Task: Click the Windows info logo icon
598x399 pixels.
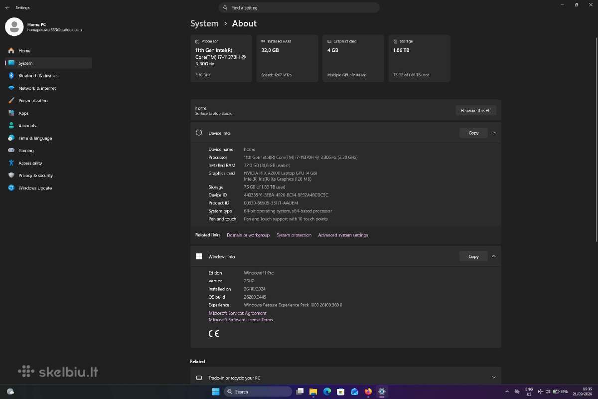Action: click(x=199, y=256)
